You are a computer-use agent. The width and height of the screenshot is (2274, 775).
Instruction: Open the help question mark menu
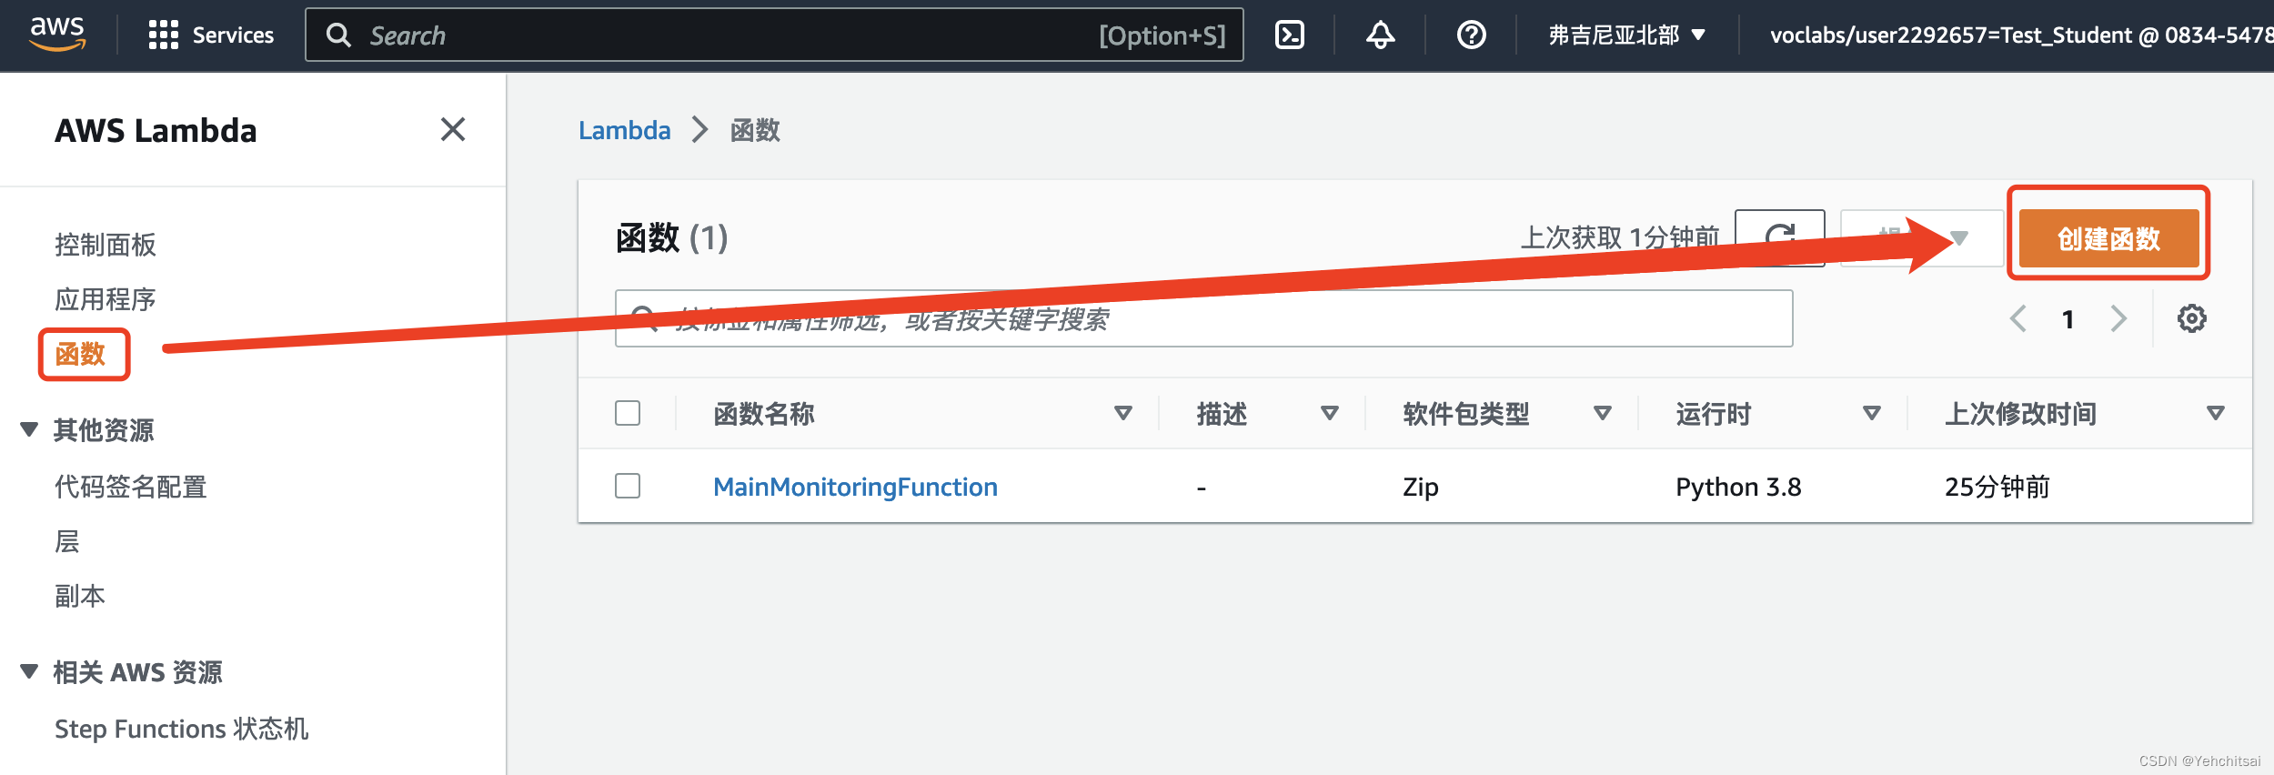(x=1471, y=35)
